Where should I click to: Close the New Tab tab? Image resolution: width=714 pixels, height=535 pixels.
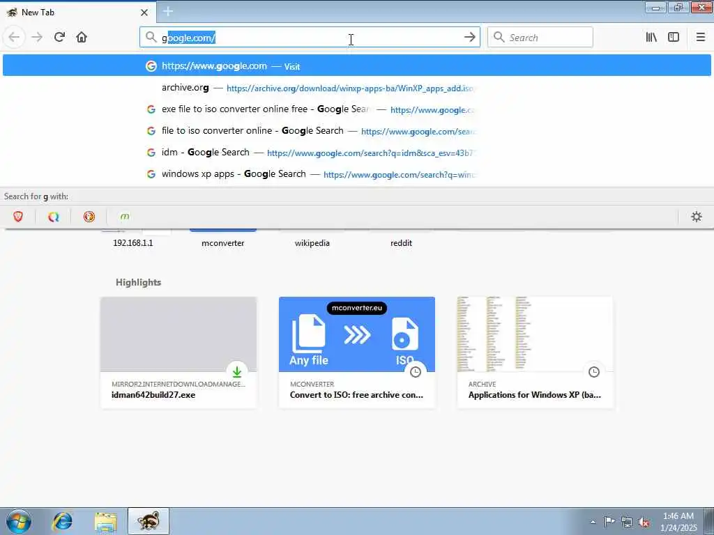(144, 13)
